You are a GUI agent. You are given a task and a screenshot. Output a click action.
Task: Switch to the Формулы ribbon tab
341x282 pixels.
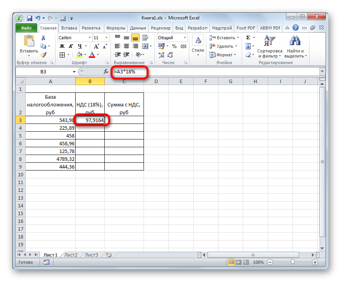click(x=116, y=28)
